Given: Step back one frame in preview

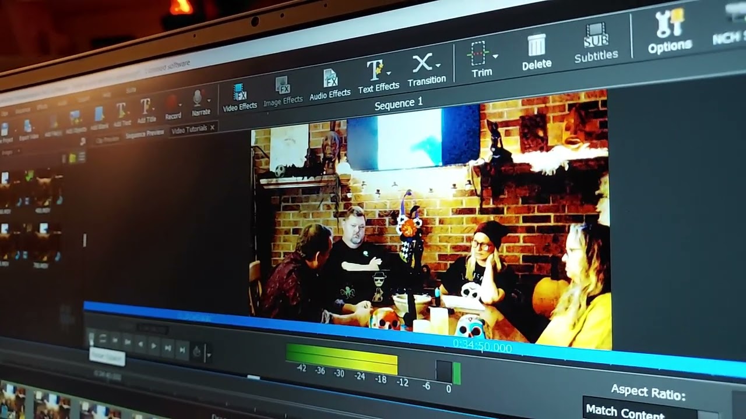Looking at the screenshot, I should (x=140, y=344).
